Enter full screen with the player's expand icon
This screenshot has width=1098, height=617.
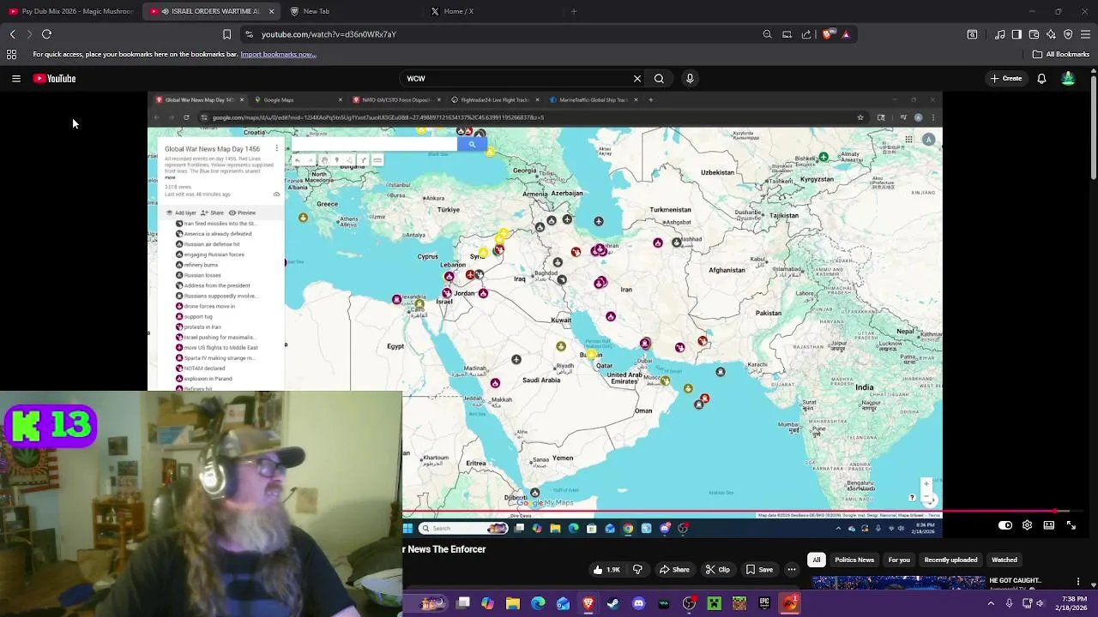(x=1071, y=525)
